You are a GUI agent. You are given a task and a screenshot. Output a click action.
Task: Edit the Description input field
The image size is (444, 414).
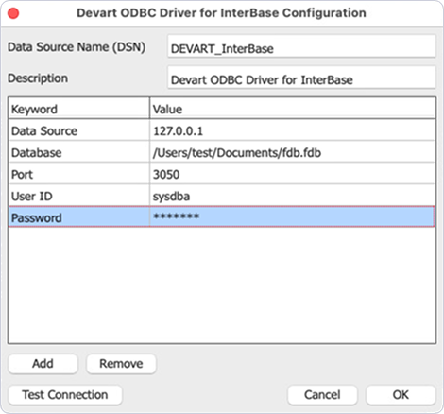pos(301,78)
